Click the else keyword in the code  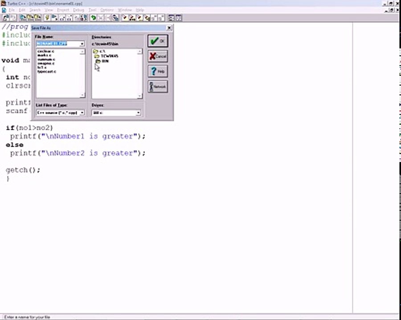point(15,145)
